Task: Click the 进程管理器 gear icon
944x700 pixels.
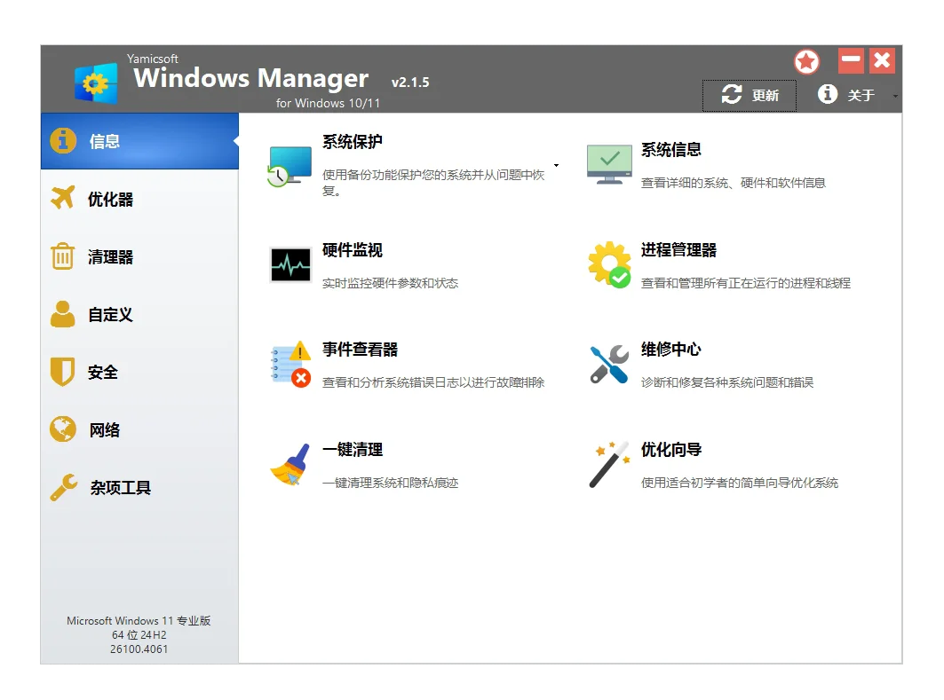Action: click(x=609, y=264)
